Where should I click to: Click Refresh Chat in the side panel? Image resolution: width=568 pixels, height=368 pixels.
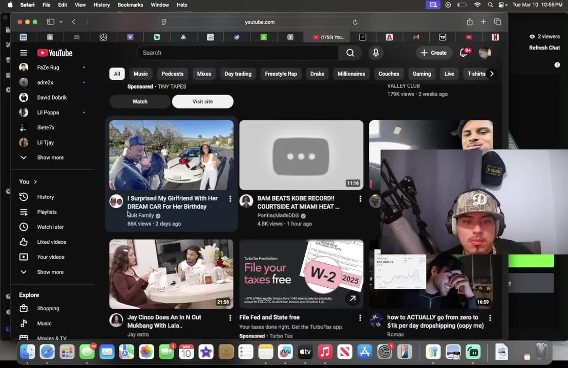tap(544, 48)
